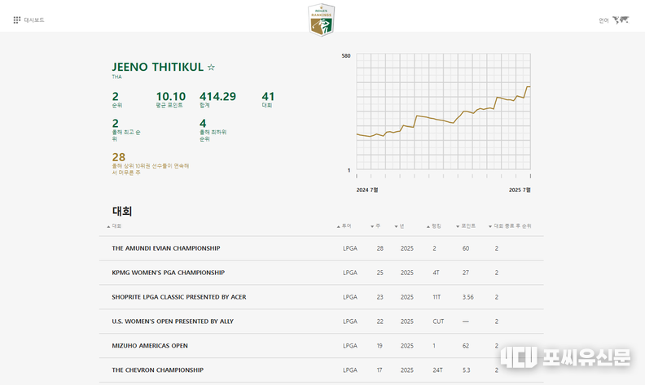Click the ranking history line chart

click(x=443, y=111)
